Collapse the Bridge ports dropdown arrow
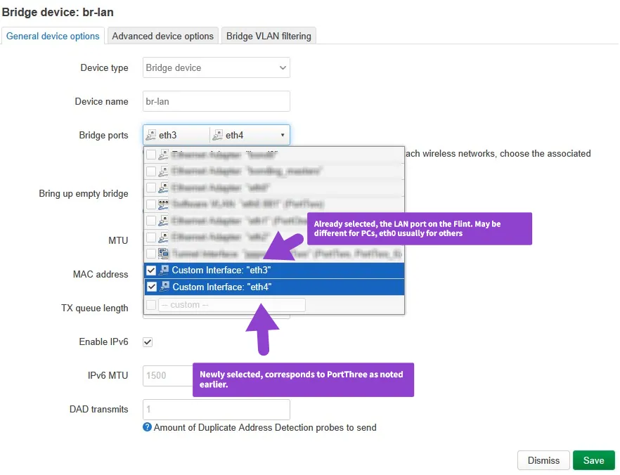 tap(283, 135)
